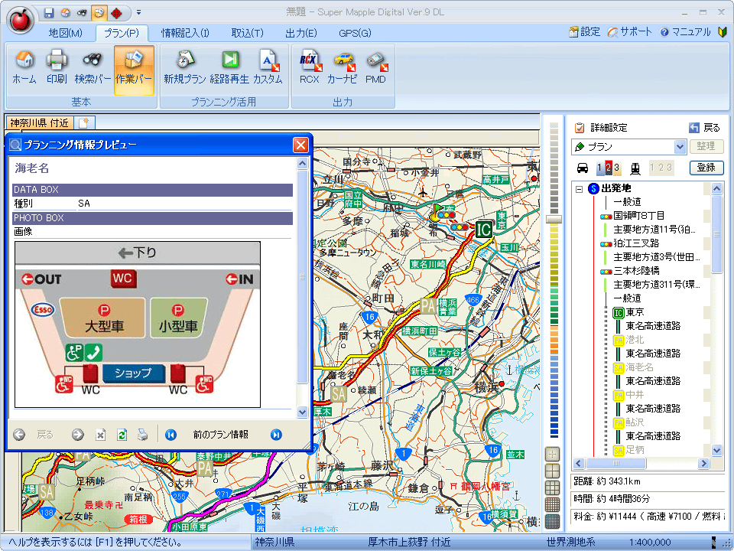
Task: Click the SA marker near 海老名 on map
Action: [339, 394]
